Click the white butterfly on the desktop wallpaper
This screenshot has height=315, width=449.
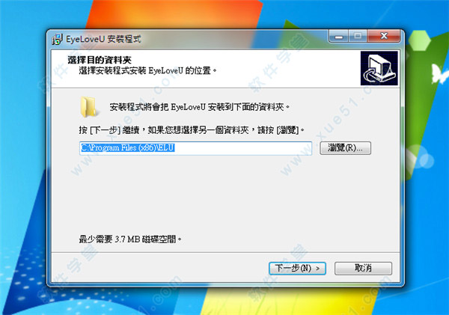pos(439,74)
